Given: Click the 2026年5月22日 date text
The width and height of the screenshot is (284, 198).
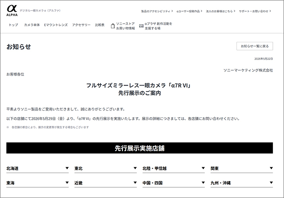Looking at the screenshot, I should point(264,59).
